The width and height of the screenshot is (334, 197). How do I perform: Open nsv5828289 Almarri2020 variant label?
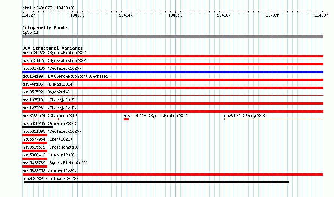pyautogui.click(x=50, y=123)
